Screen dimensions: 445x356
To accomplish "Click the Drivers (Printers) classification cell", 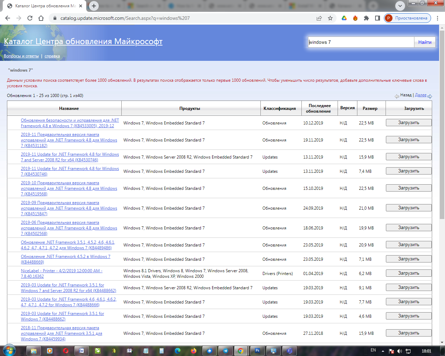I will point(277,274).
